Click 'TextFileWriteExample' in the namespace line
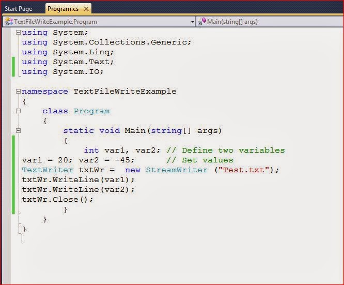344x285 pixels. coord(125,92)
